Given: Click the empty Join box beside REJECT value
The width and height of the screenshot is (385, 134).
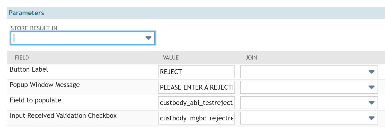Looking at the screenshot, I should tap(309, 72).
